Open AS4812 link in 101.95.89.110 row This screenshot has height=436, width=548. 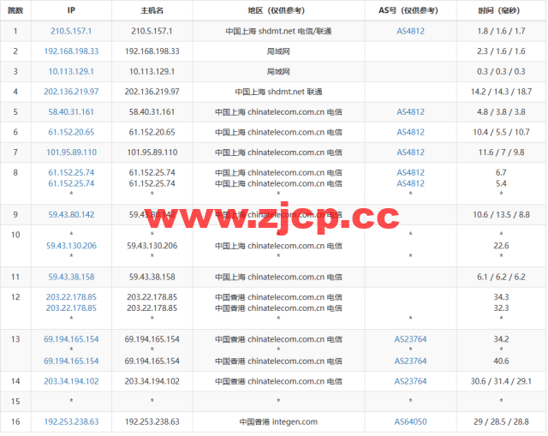[411, 152]
